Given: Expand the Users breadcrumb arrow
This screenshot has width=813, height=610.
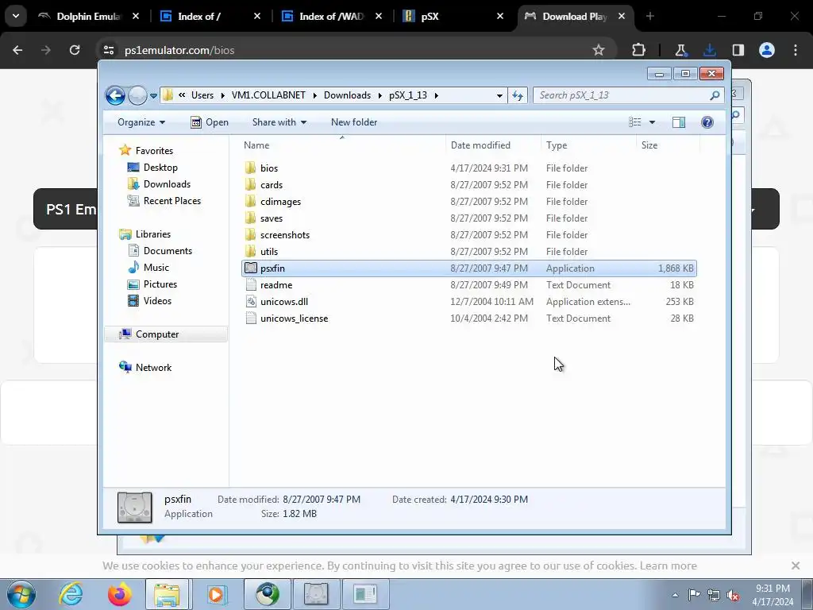Looking at the screenshot, I should pyautogui.click(x=222, y=95).
